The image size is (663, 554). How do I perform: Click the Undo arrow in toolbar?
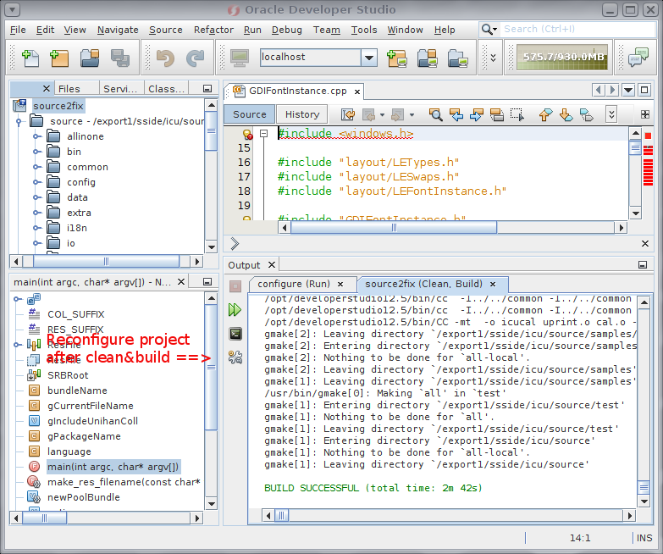(x=165, y=58)
